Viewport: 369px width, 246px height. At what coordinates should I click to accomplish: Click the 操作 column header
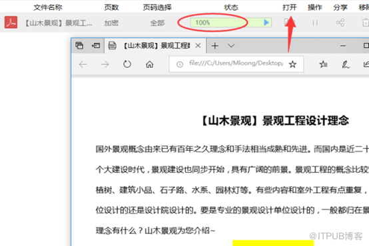pos(315,7)
